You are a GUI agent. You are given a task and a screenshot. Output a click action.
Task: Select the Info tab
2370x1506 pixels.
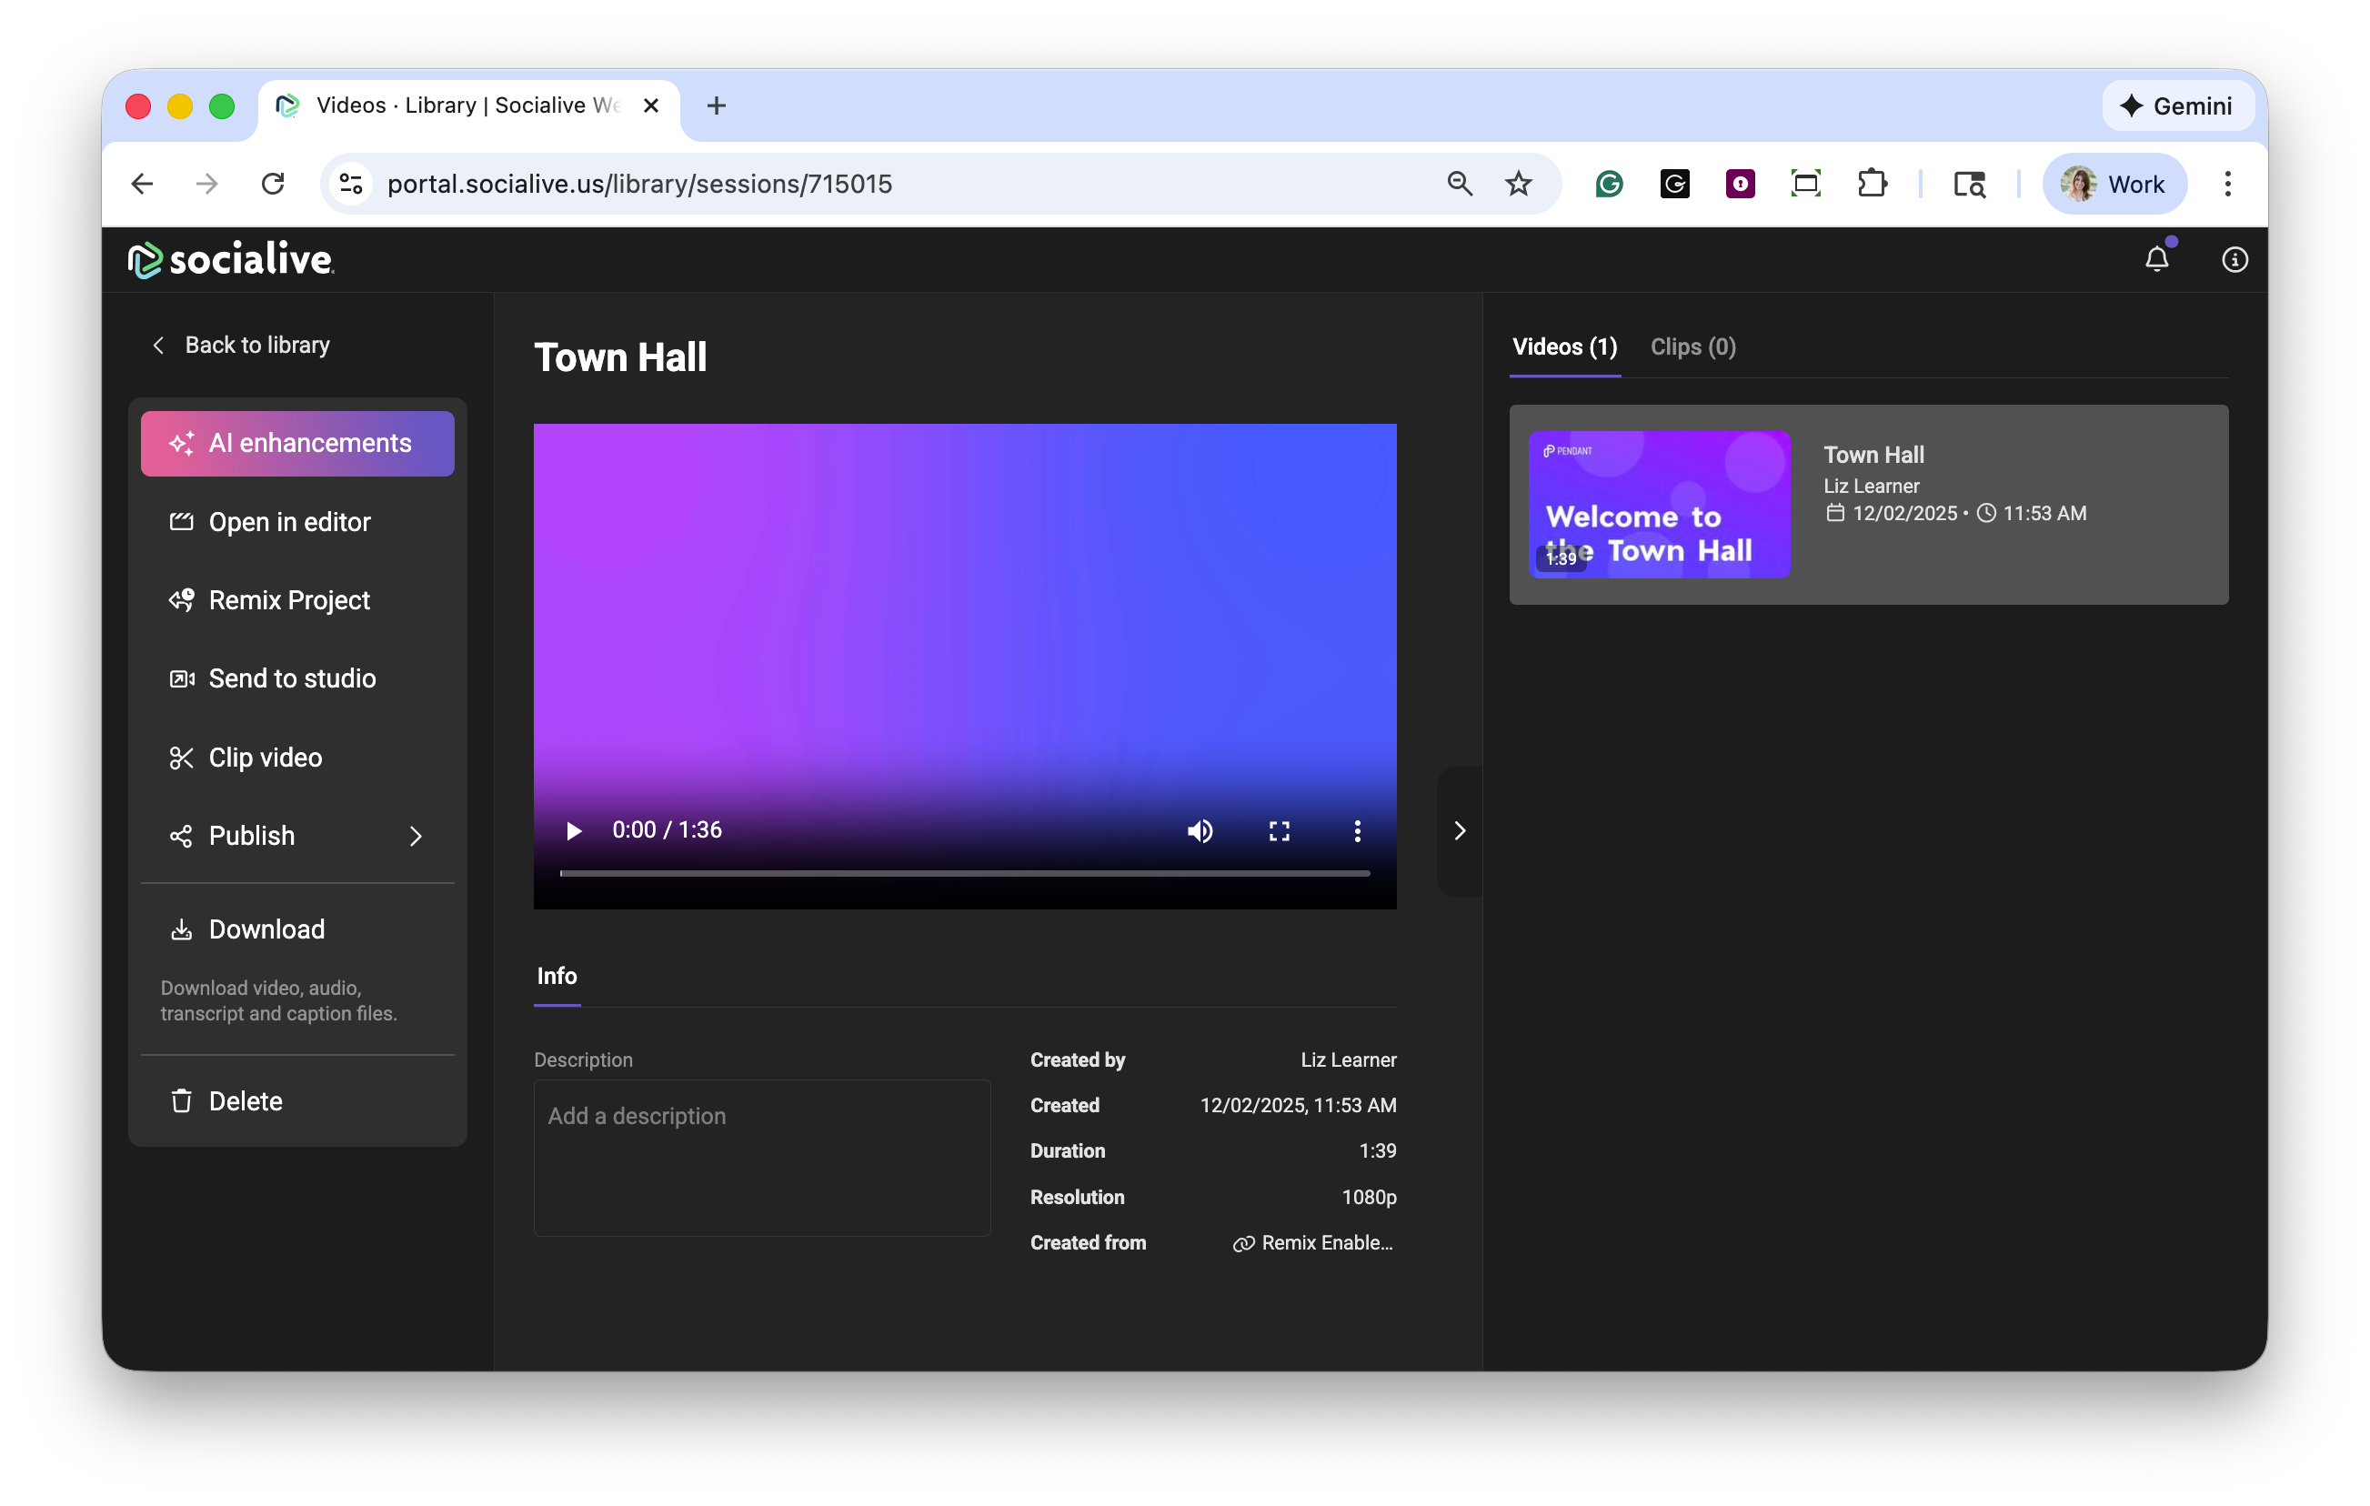(556, 976)
